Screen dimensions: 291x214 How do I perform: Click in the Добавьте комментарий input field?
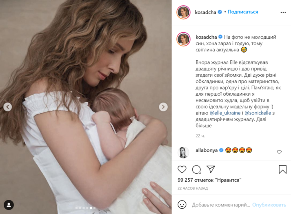[221, 205]
